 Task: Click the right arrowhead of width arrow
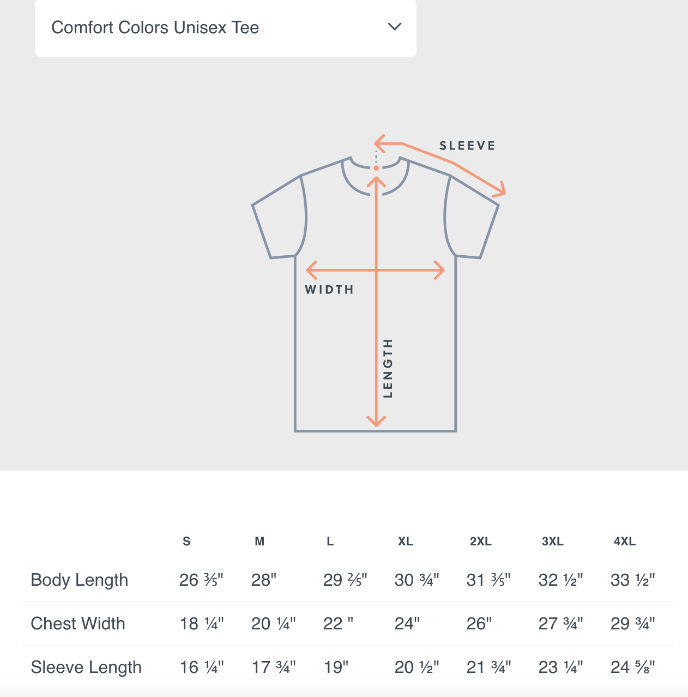pos(439,270)
